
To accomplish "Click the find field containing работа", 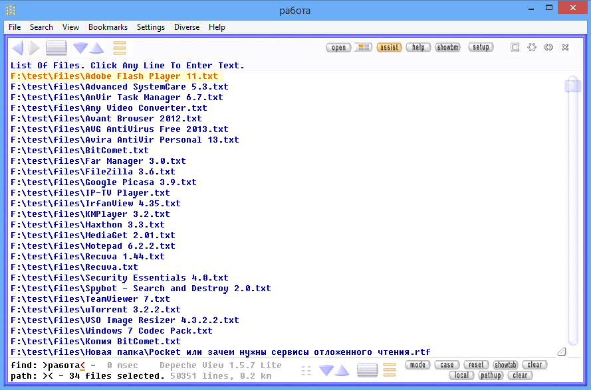I will [64, 365].
